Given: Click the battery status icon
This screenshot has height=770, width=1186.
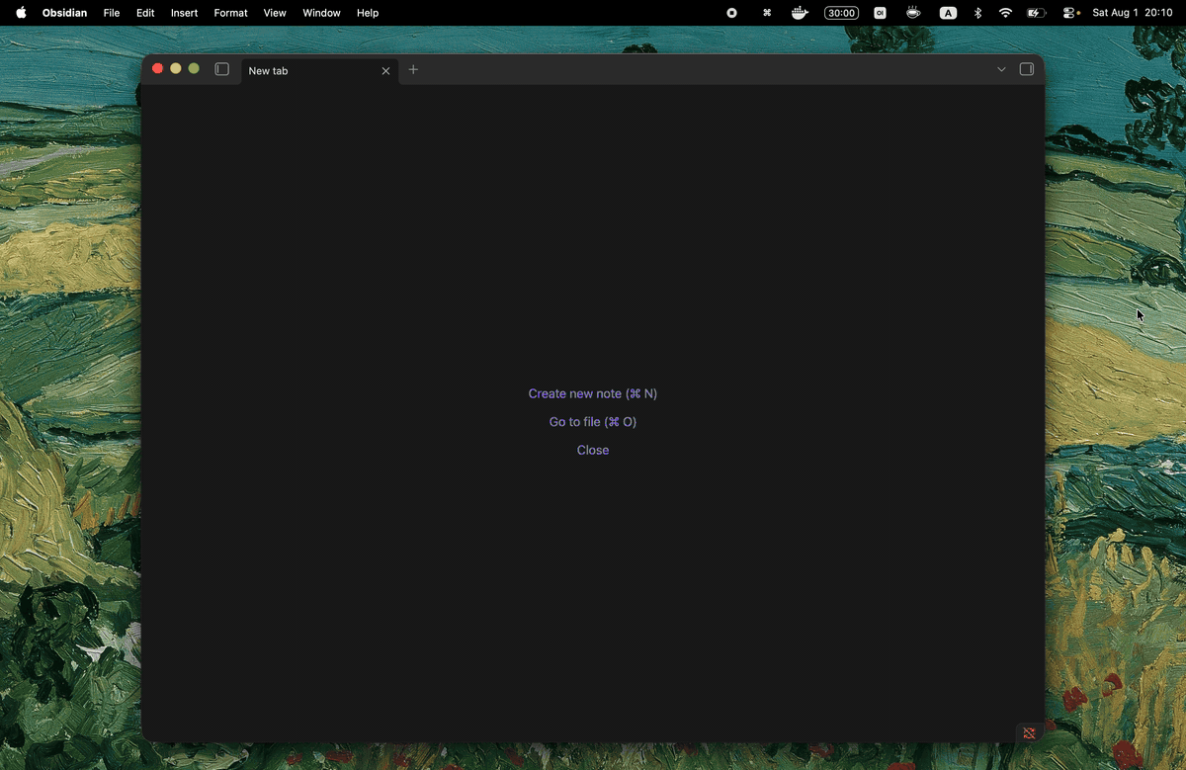Looking at the screenshot, I should point(1036,13).
